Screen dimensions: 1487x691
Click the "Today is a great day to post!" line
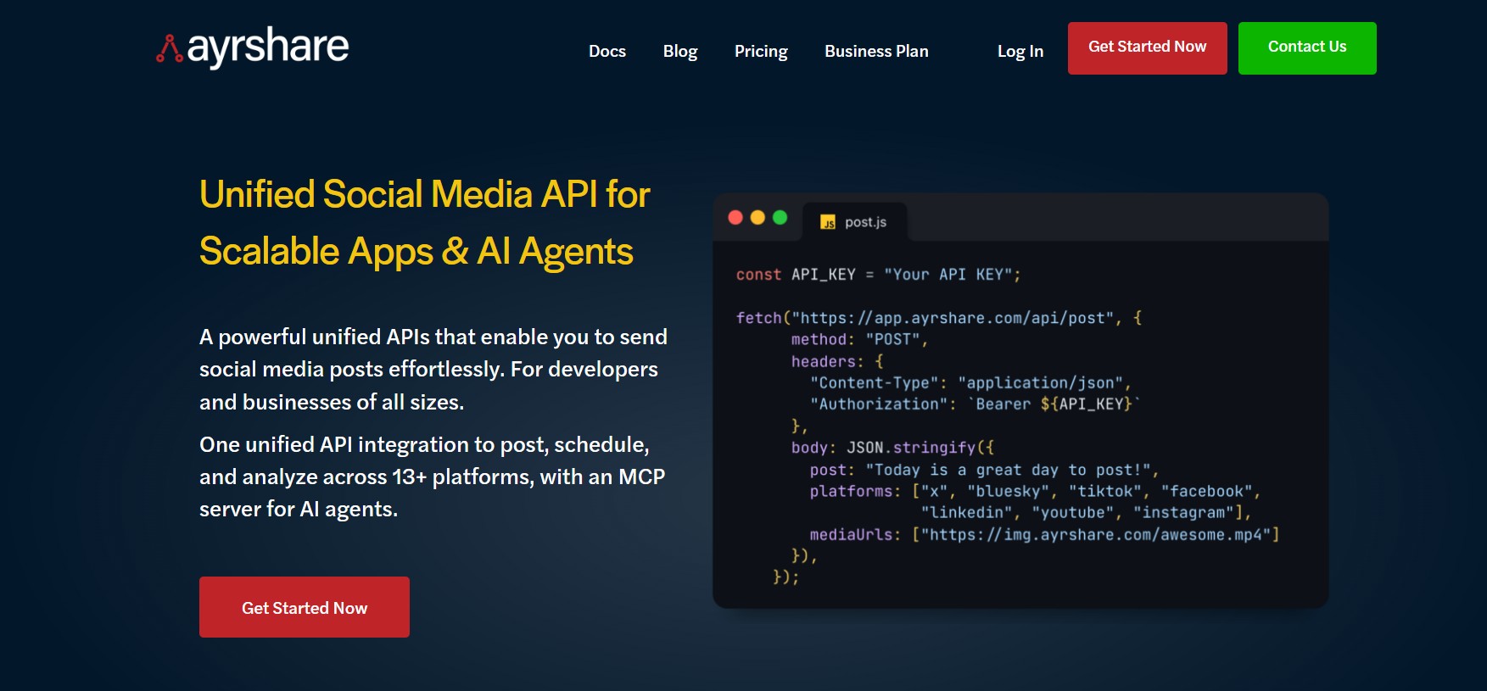click(984, 470)
